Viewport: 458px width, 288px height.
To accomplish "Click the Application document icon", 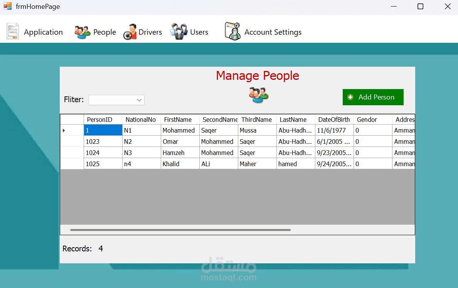I will (13, 32).
